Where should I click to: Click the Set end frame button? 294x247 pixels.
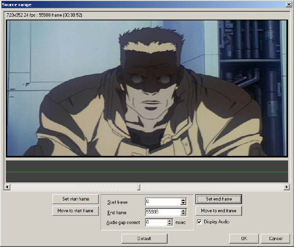[x=219, y=199]
